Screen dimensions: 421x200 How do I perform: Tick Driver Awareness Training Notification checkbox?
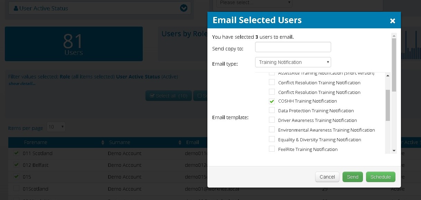[x=272, y=121]
